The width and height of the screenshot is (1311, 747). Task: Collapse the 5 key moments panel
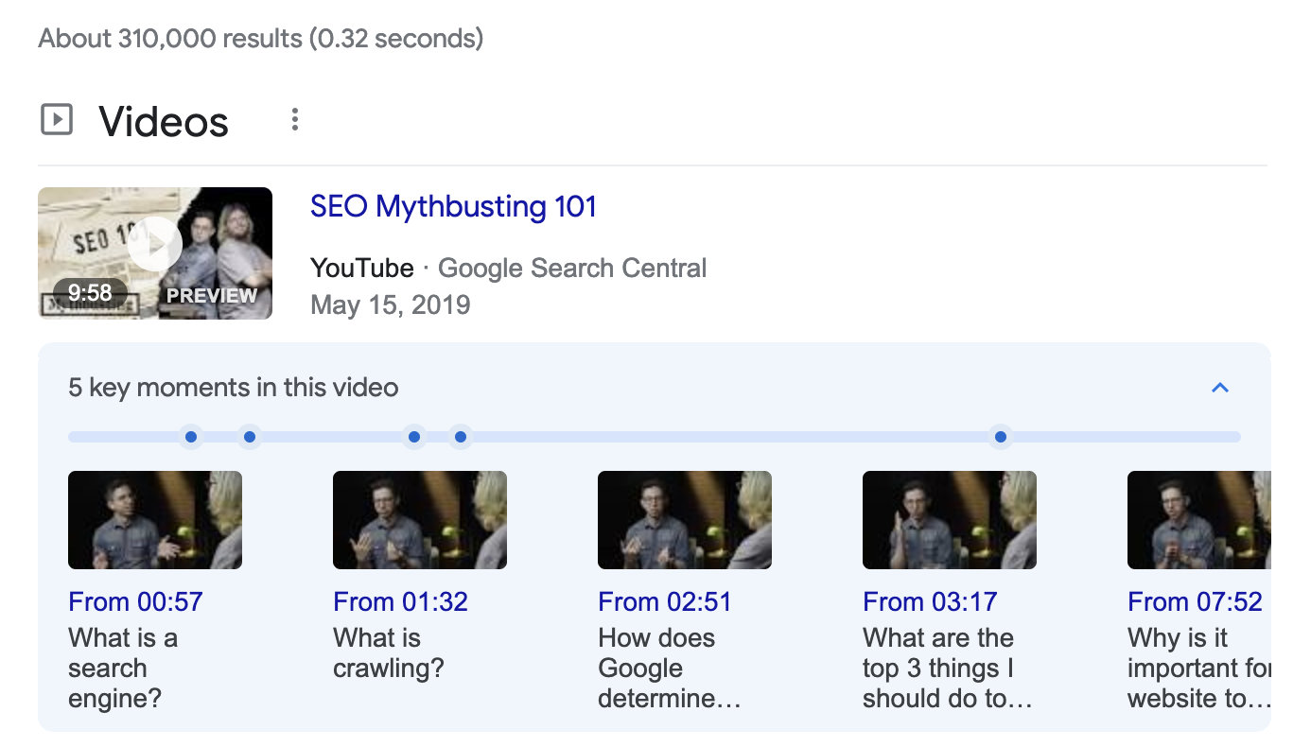[x=1220, y=388]
